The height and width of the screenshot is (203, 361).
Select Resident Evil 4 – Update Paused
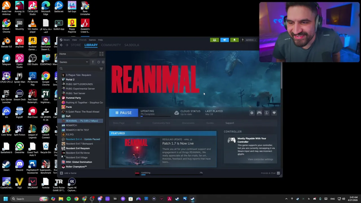[83, 139]
